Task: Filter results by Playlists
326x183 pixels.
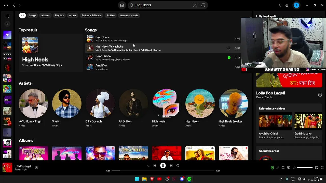Action: pos(59,16)
